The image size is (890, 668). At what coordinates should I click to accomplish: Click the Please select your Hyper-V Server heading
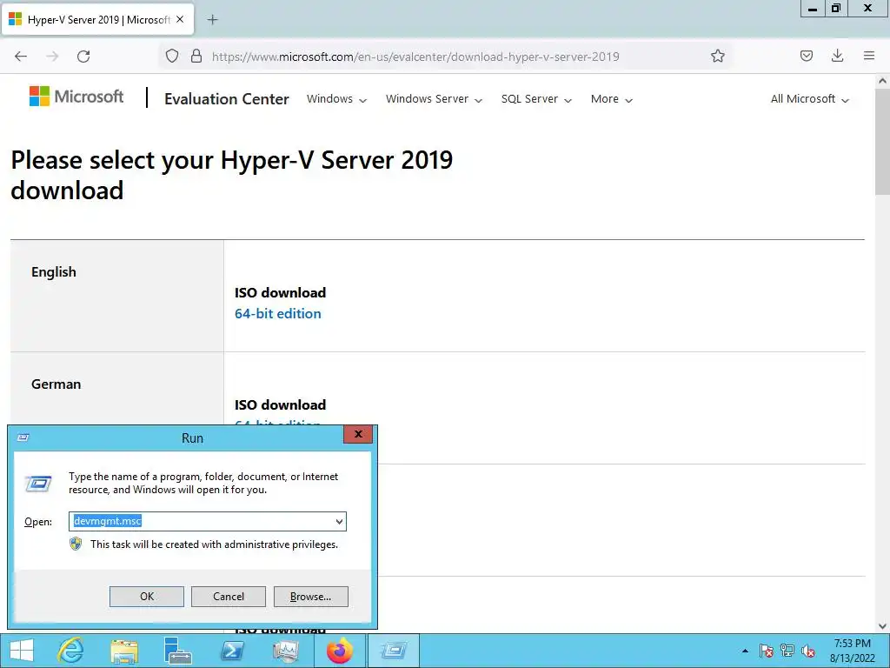[231, 175]
